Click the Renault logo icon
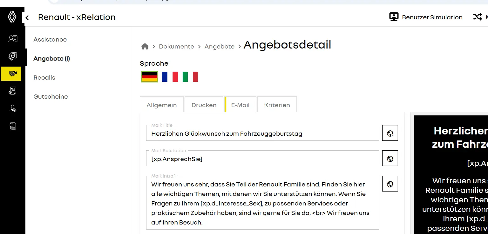Image resolution: width=488 pixels, height=234 pixels. tap(12, 17)
